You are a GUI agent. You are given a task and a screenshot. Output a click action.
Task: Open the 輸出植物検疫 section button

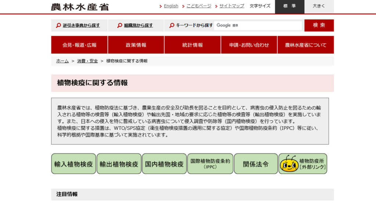click(119, 164)
